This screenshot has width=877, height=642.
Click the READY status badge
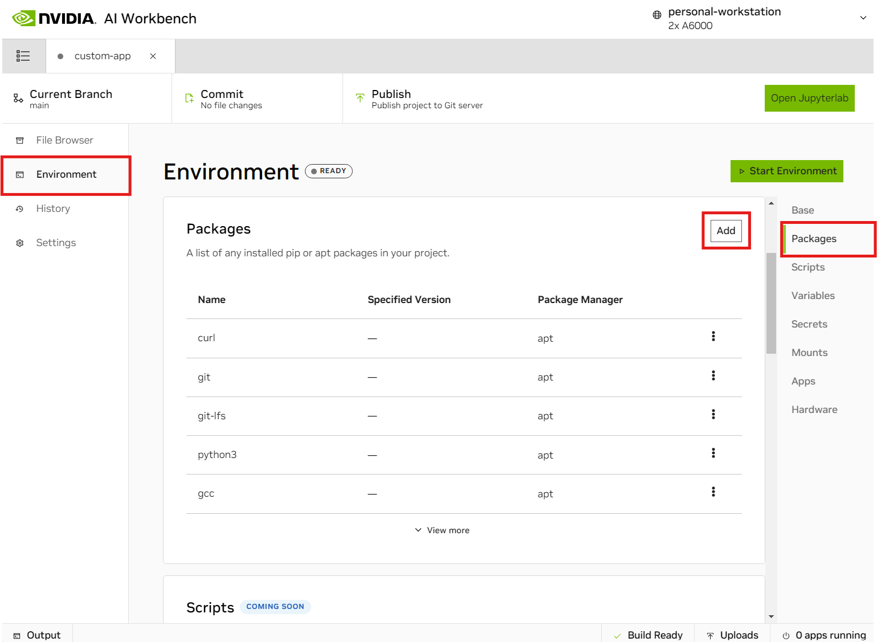click(329, 171)
